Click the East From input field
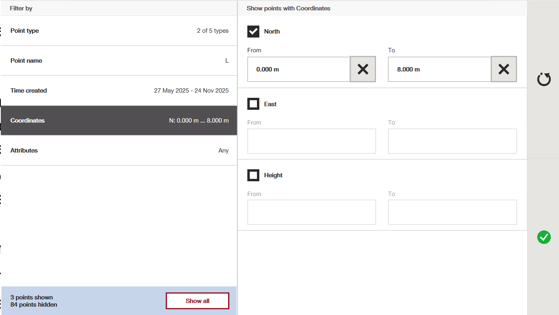This screenshot has width=559, height=315. pyautogui.click(x=311, y=141)
